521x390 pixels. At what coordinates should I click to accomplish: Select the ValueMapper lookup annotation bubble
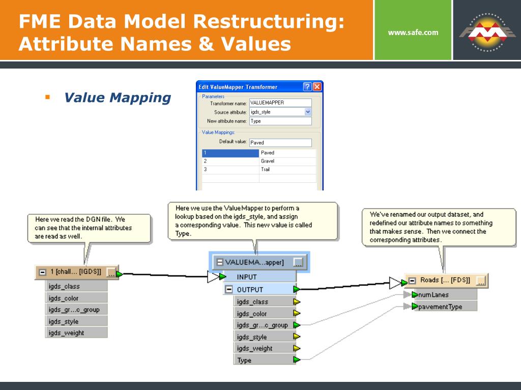point(252,221)
